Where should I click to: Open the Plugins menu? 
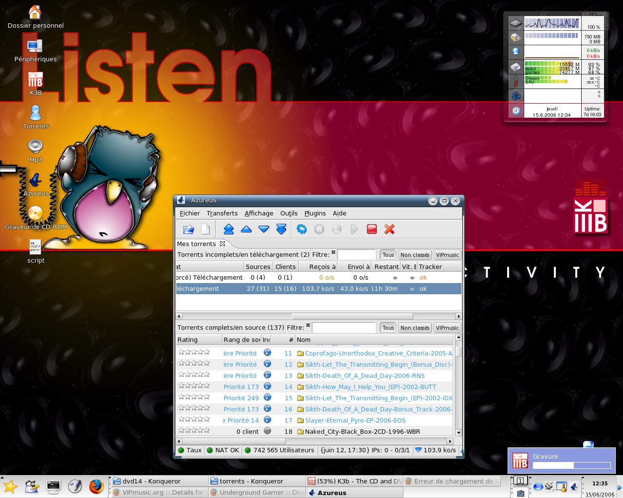315,213
